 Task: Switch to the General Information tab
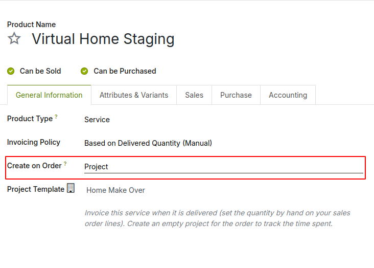point(49,95)
